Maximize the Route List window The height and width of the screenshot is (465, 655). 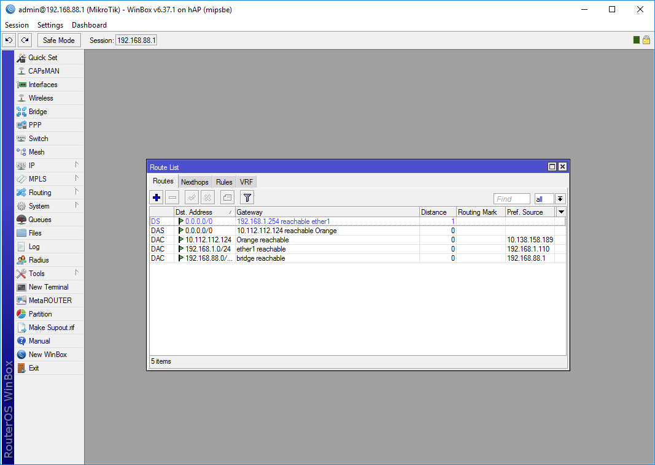click(552, 167)
